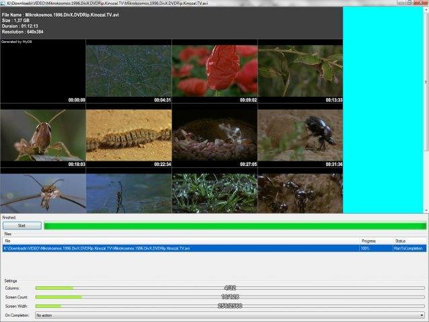Click the Status column header
429x322 pixels.
(409, 241)
